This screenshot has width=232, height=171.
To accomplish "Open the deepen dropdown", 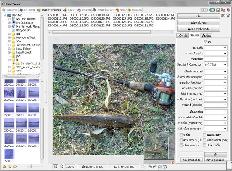I will click(x=216, y=77).
